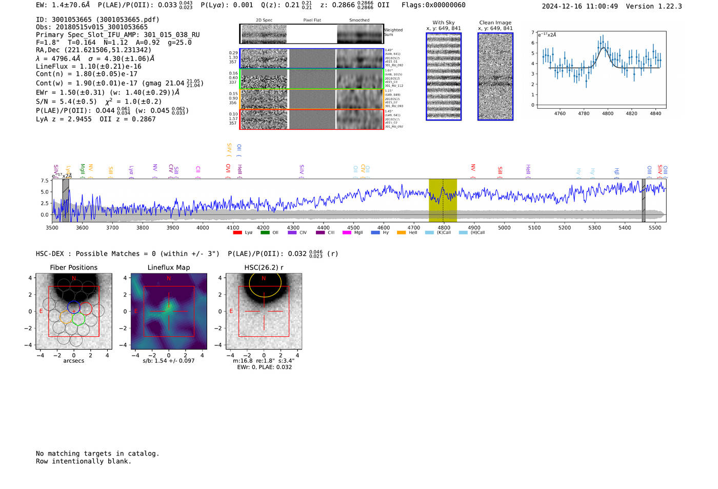Click the red Lyα legend swatch
718x489 pixels.
pyautogui.click(x=237, y=233)
